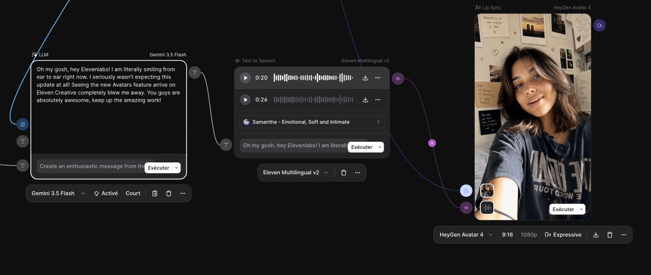Screen dimensions: 651x275
Task: Delete the Lip Sync node
Action: click(610, 235)
